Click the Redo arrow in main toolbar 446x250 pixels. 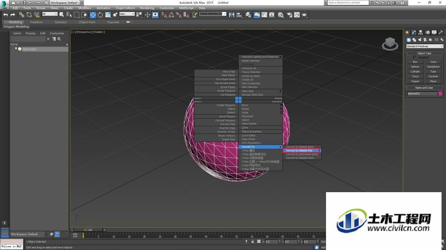13,15
